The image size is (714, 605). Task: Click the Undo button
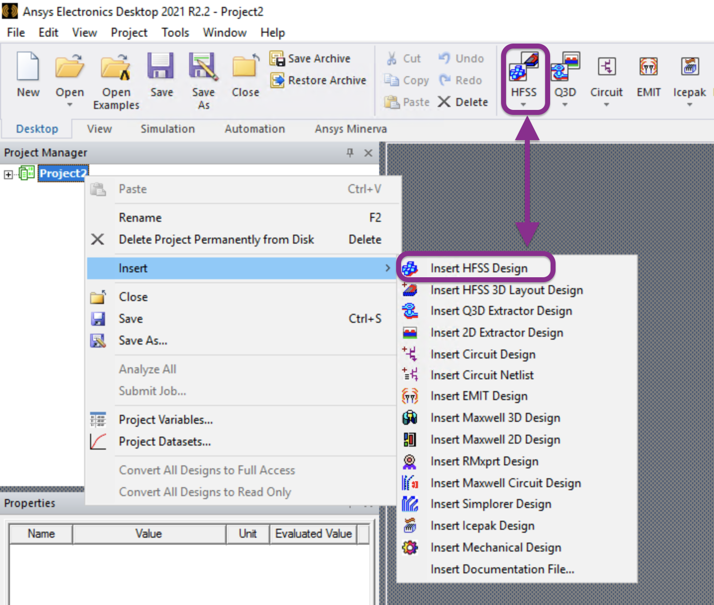point(461,58)
